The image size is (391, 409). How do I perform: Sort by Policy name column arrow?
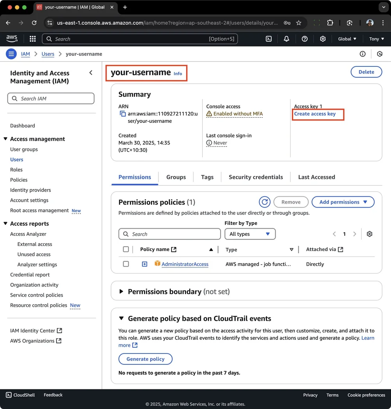[x=211, y=249]
